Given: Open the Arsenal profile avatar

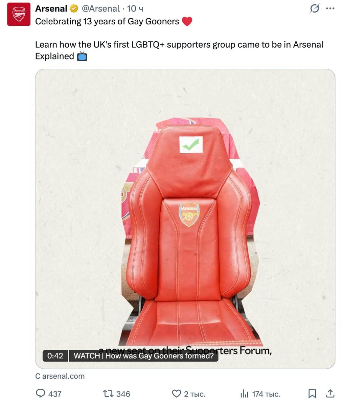Looking at the screenshot, I should coord(19,14).
